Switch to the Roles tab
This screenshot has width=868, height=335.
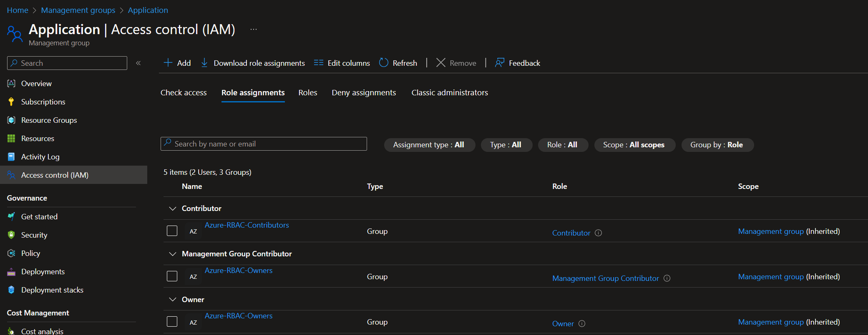tap(308, 93)
